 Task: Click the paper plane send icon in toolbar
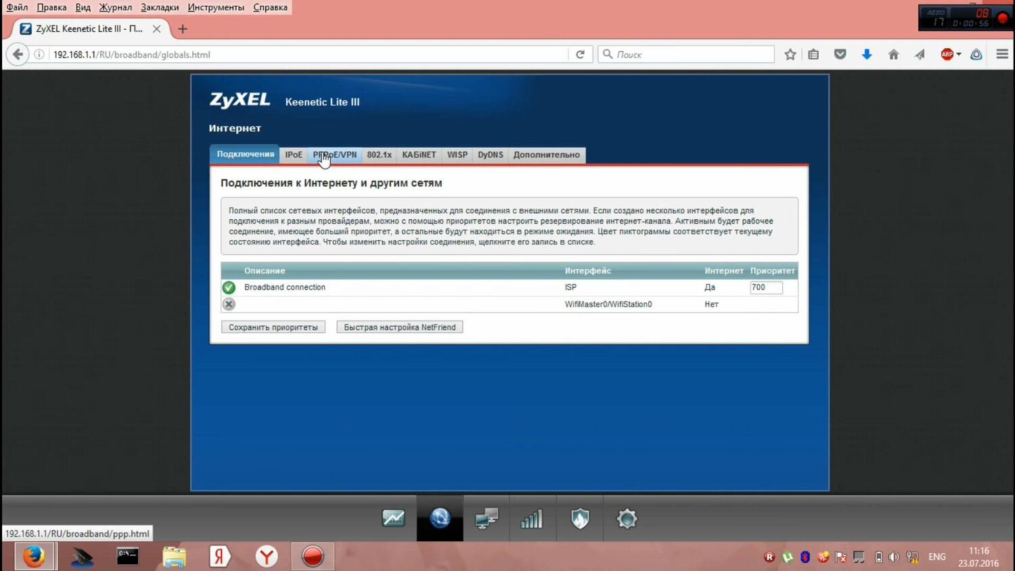tap(920, 54)
